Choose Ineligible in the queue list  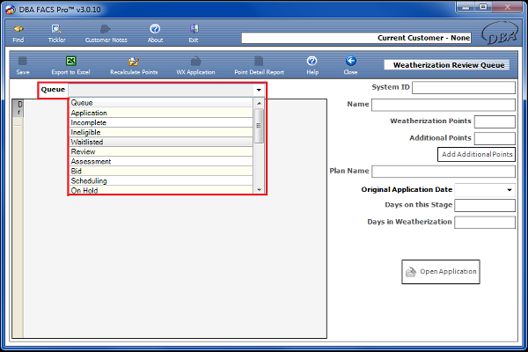[x=161, y=132]
